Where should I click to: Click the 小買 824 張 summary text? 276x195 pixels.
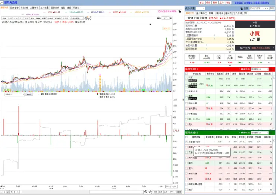pyautogui.click(x=255, y=36)
